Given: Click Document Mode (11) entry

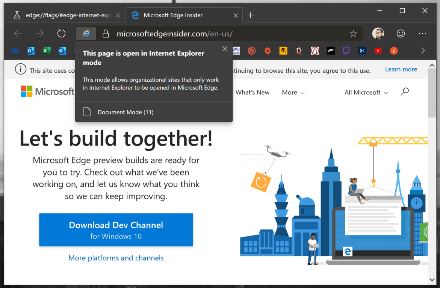Looking at the screenshot, I should click(x=154, y=112).
